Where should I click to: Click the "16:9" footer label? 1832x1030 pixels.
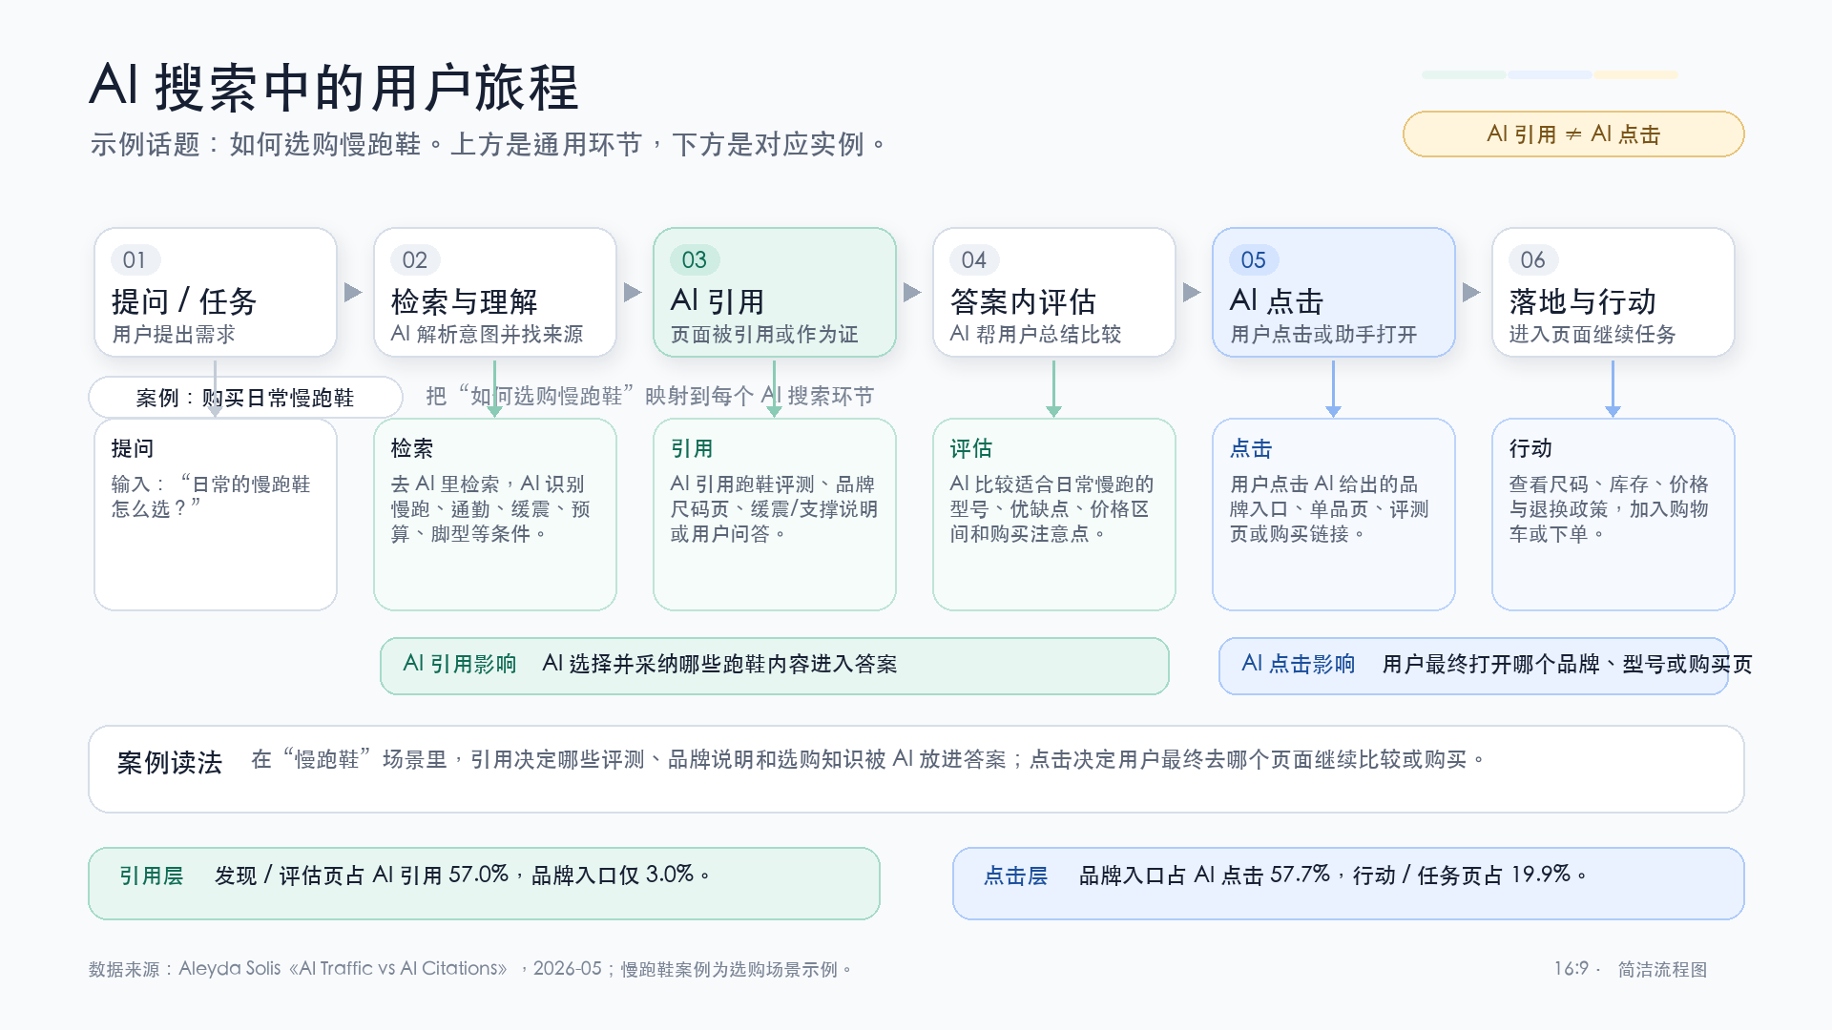pos(1572,969)
